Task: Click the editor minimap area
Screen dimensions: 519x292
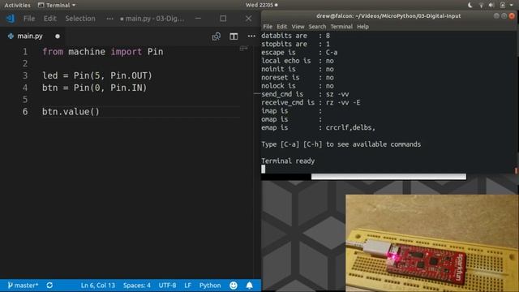Action: (244, 49)
